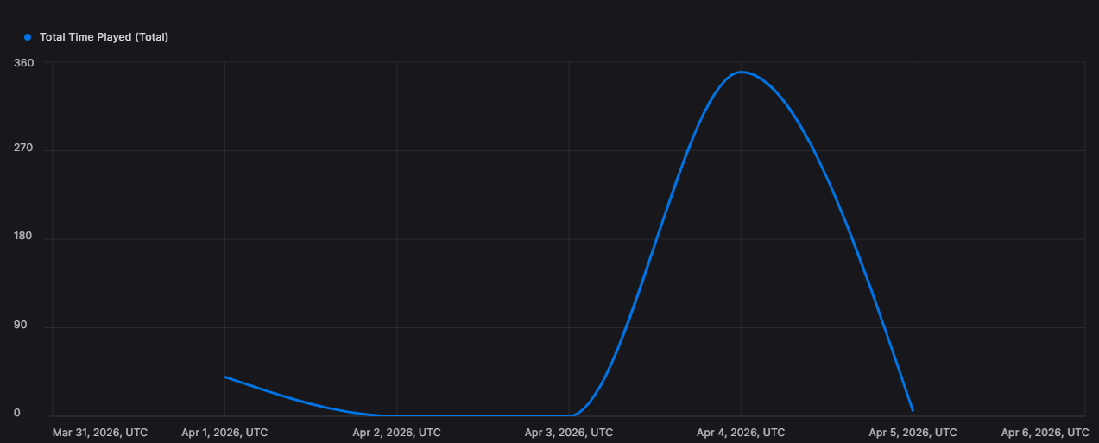The height and width of the screenshot is (443, 1099).
Task: Click the Mar 31, 2026, UTC axis label
Action: (x=100, y=432)
